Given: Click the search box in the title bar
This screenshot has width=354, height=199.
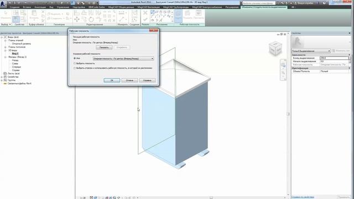Looking at the screenshot, I should pos(259,3).
